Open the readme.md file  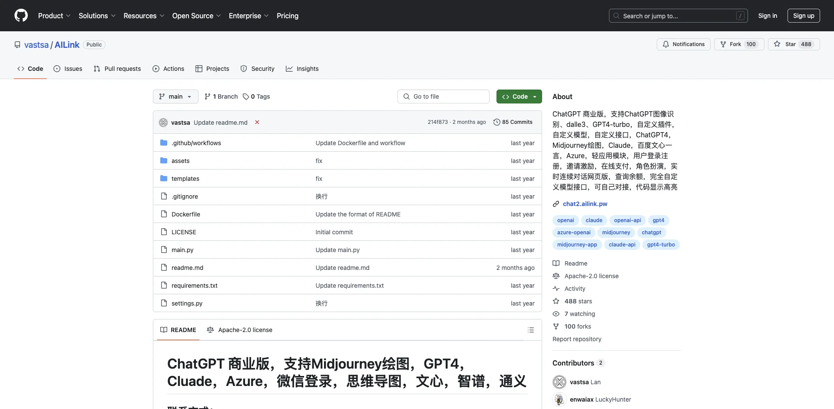coord(187,268)
